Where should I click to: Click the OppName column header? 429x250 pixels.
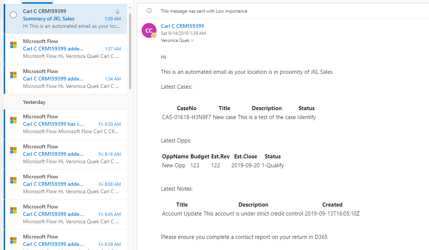tap(175, 157)
